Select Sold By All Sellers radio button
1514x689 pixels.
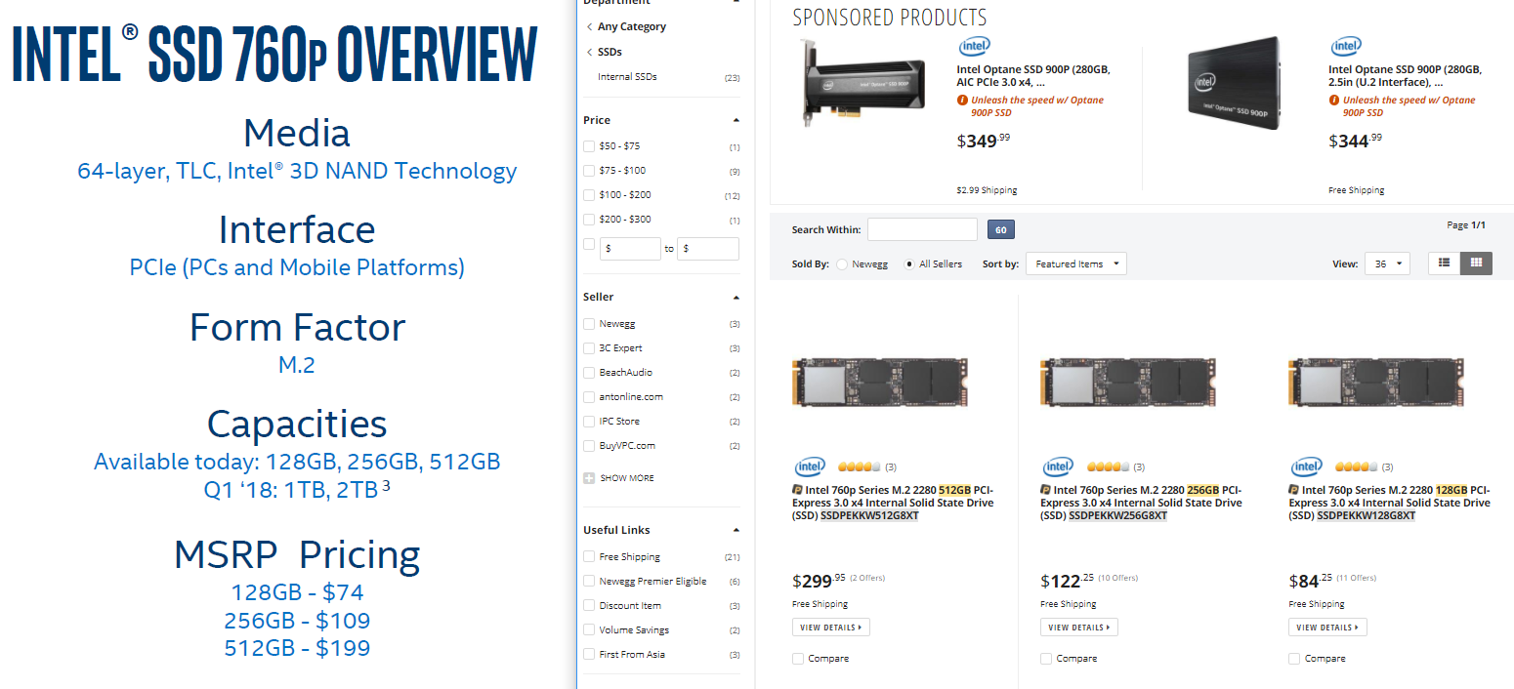(909, 264)
